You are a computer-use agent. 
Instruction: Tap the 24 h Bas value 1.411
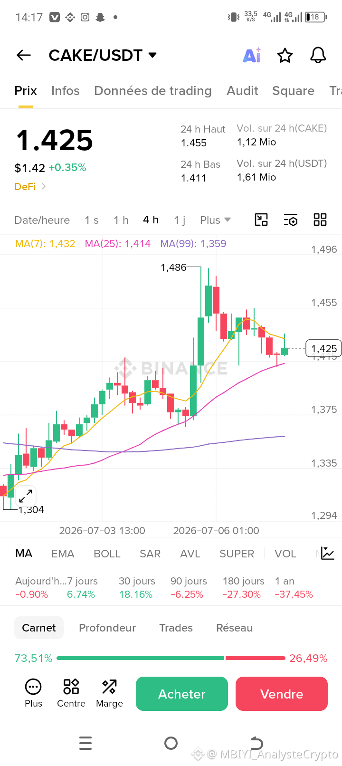tap(194, 178)
